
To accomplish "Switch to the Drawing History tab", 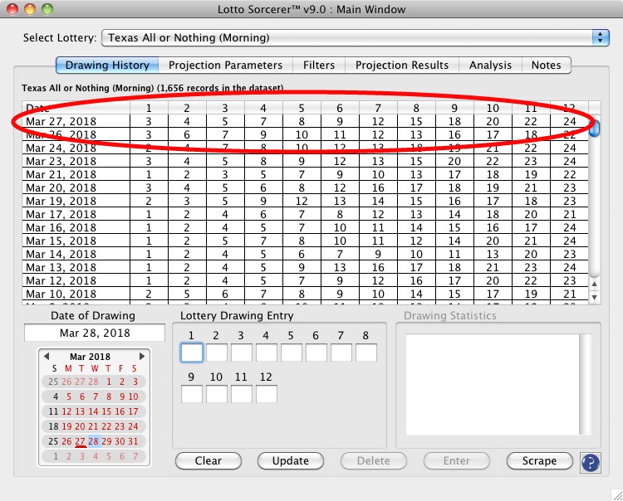I will click(x=107, y=65).
